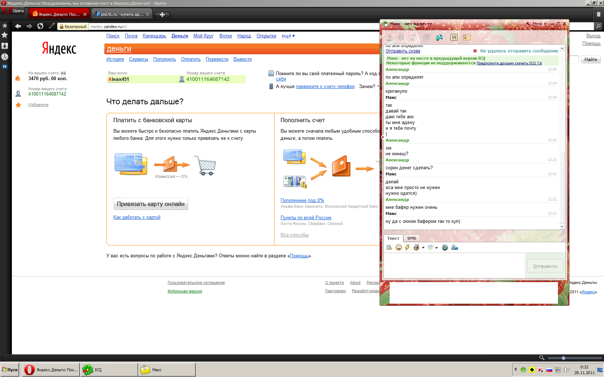The height and width of the screenshot is (377, 604).
Task: Open the Почта link in Yandex header
Action: (131, 36)
